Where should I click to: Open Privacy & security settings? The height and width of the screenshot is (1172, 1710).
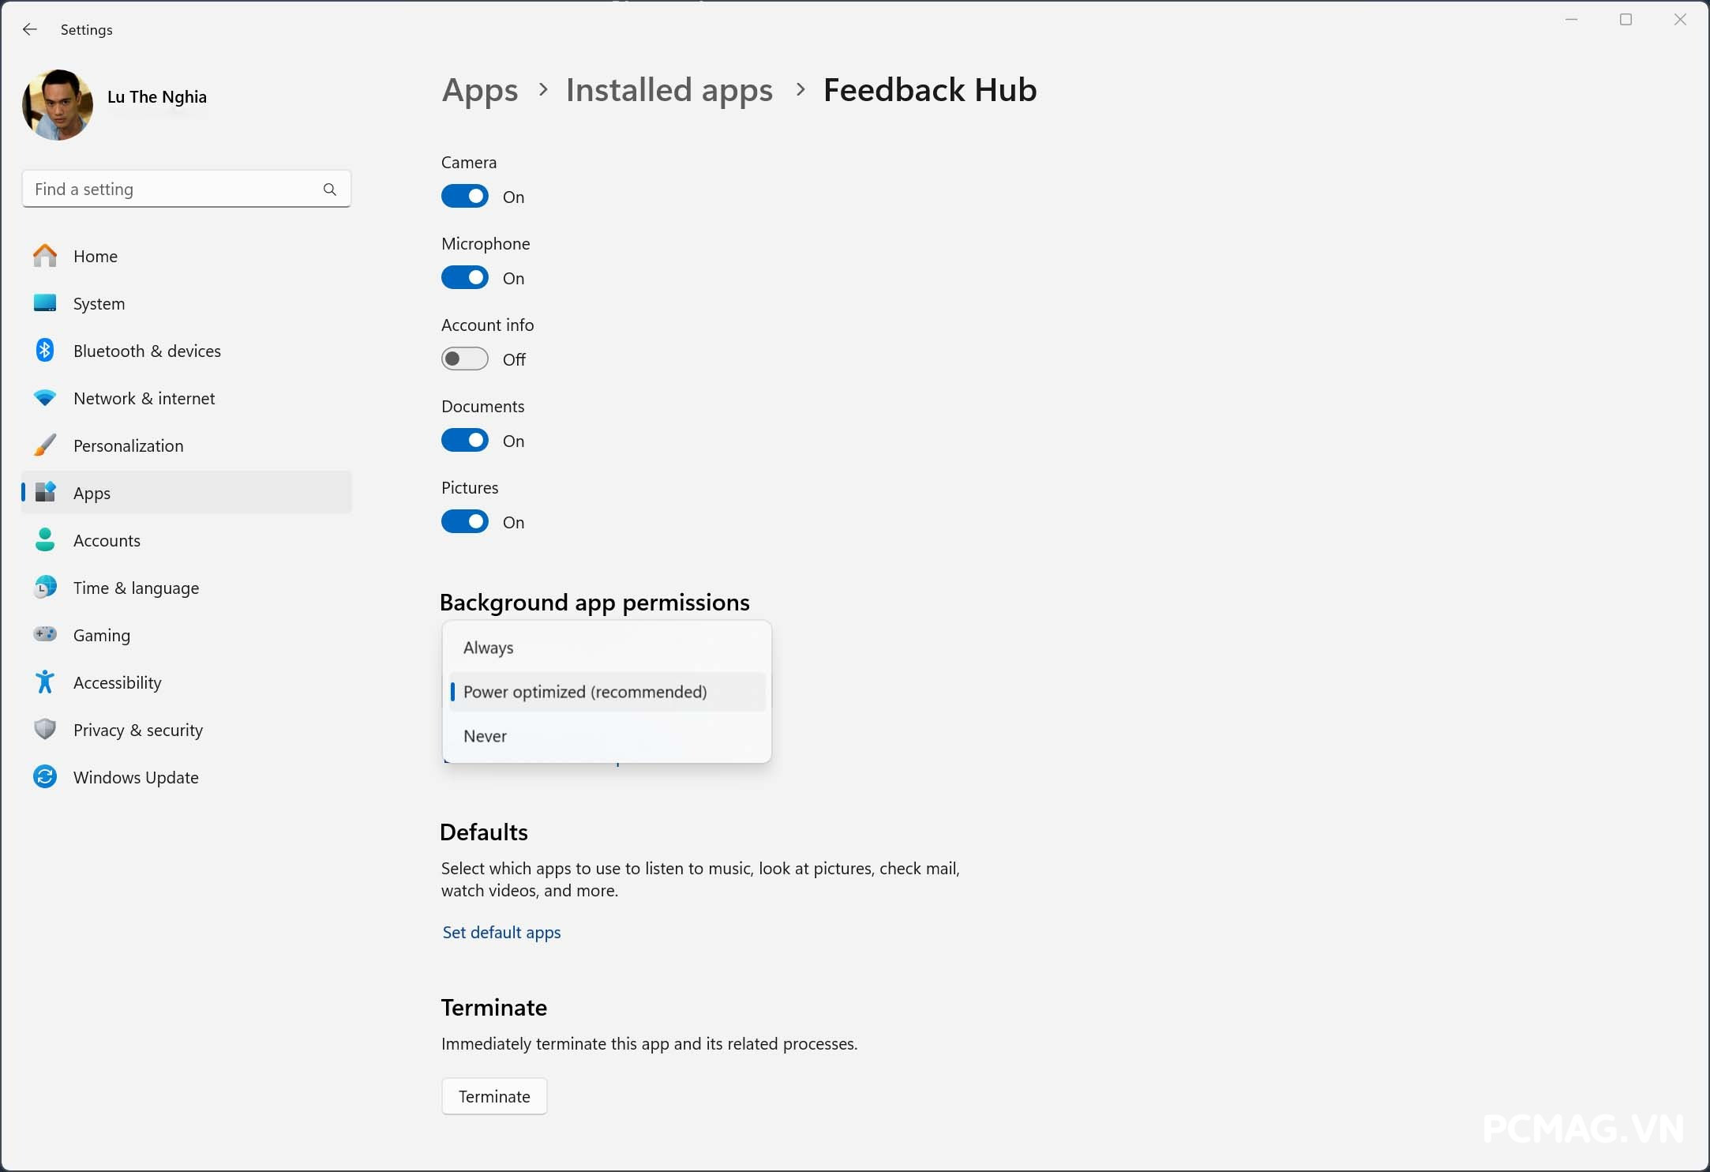pos(138,730)
